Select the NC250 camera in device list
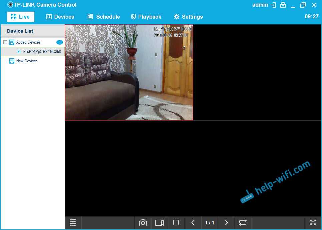 pos(42,52)
